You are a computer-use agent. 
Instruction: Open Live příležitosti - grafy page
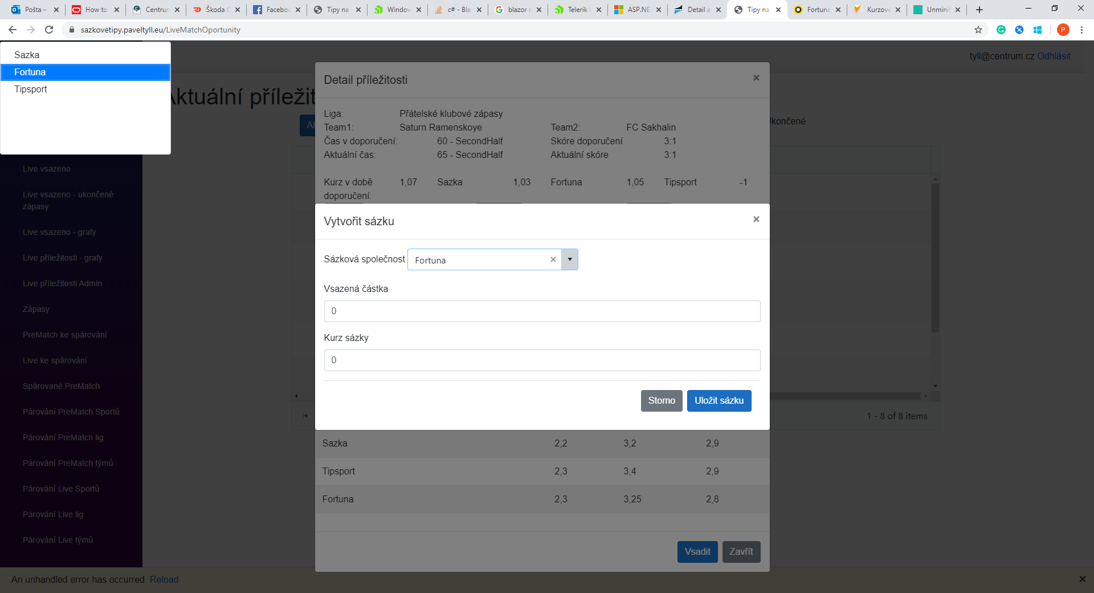[x=63, y=258]
